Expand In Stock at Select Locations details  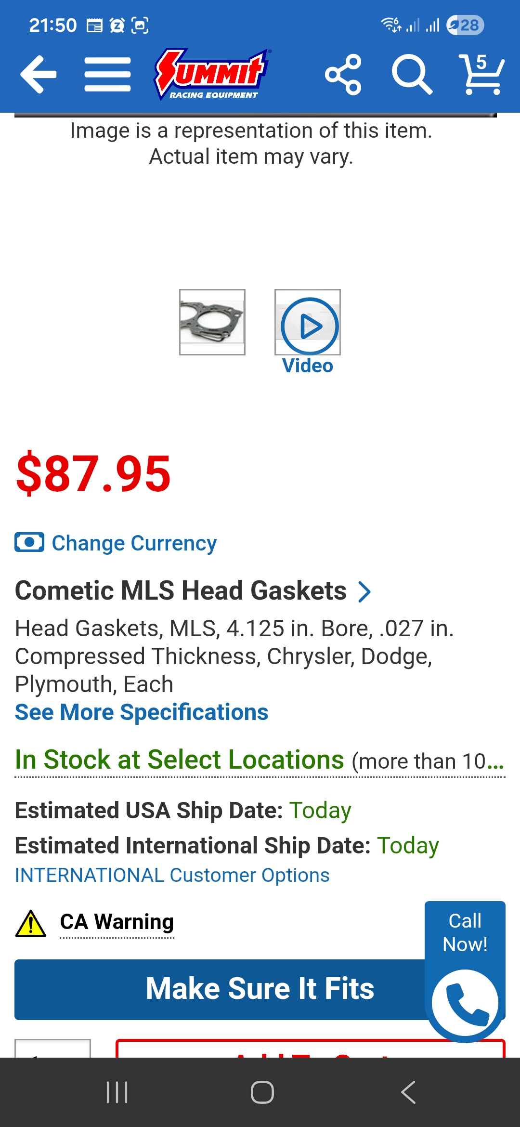point(259,760)
